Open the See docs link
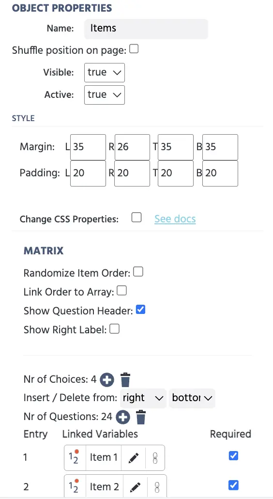This screenshot has height=499, width=273. coord(175,219)
